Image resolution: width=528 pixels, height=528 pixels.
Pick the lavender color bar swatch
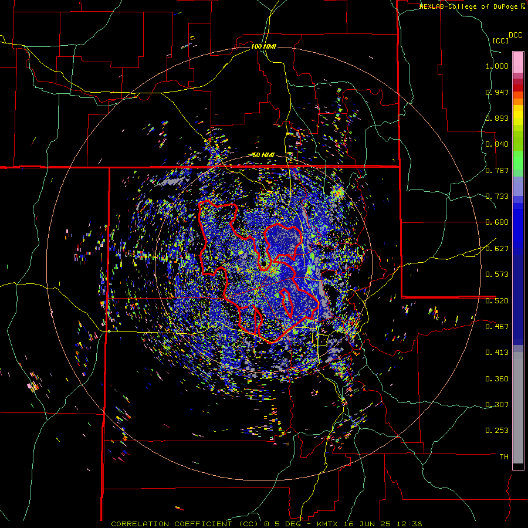coord(518,186)
